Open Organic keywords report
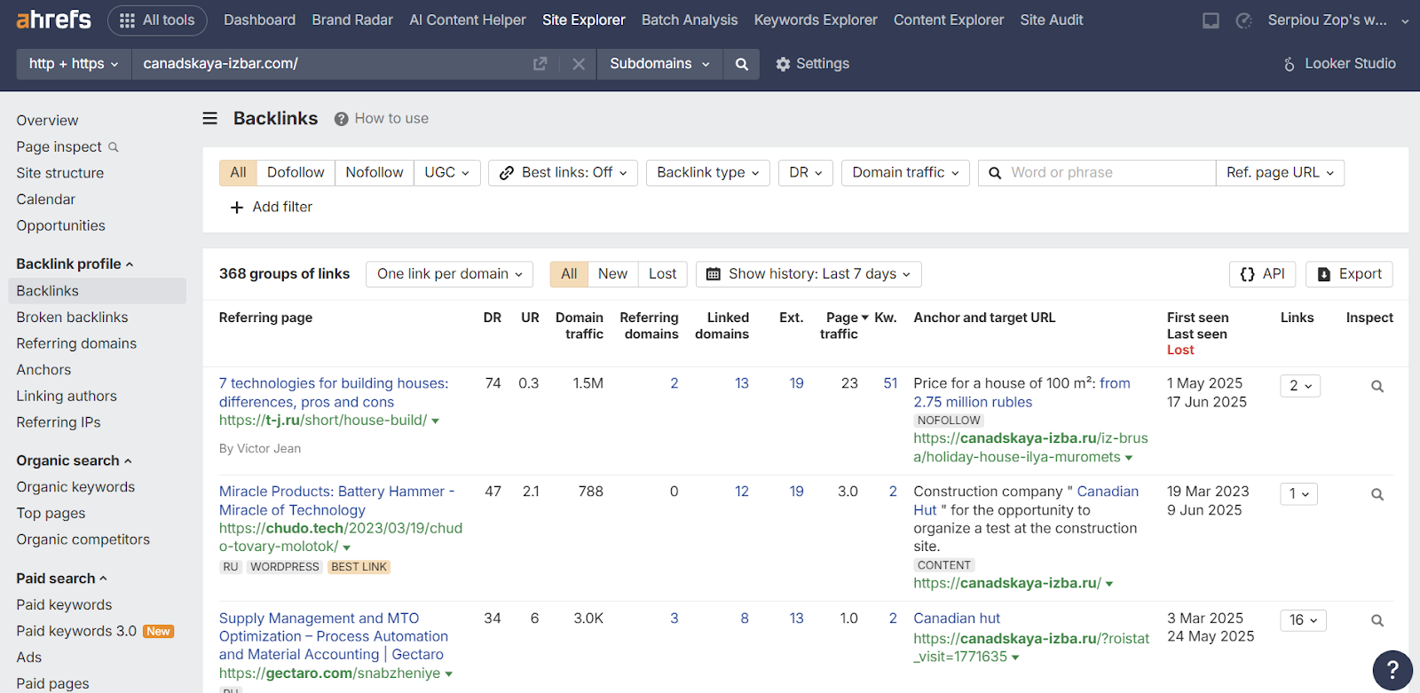1420x693 pixels. pyautogui.click(x=75, y=487)
